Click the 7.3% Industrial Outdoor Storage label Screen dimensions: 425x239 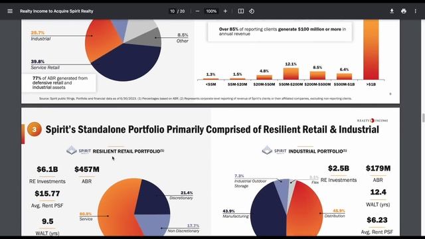point(250,181)
